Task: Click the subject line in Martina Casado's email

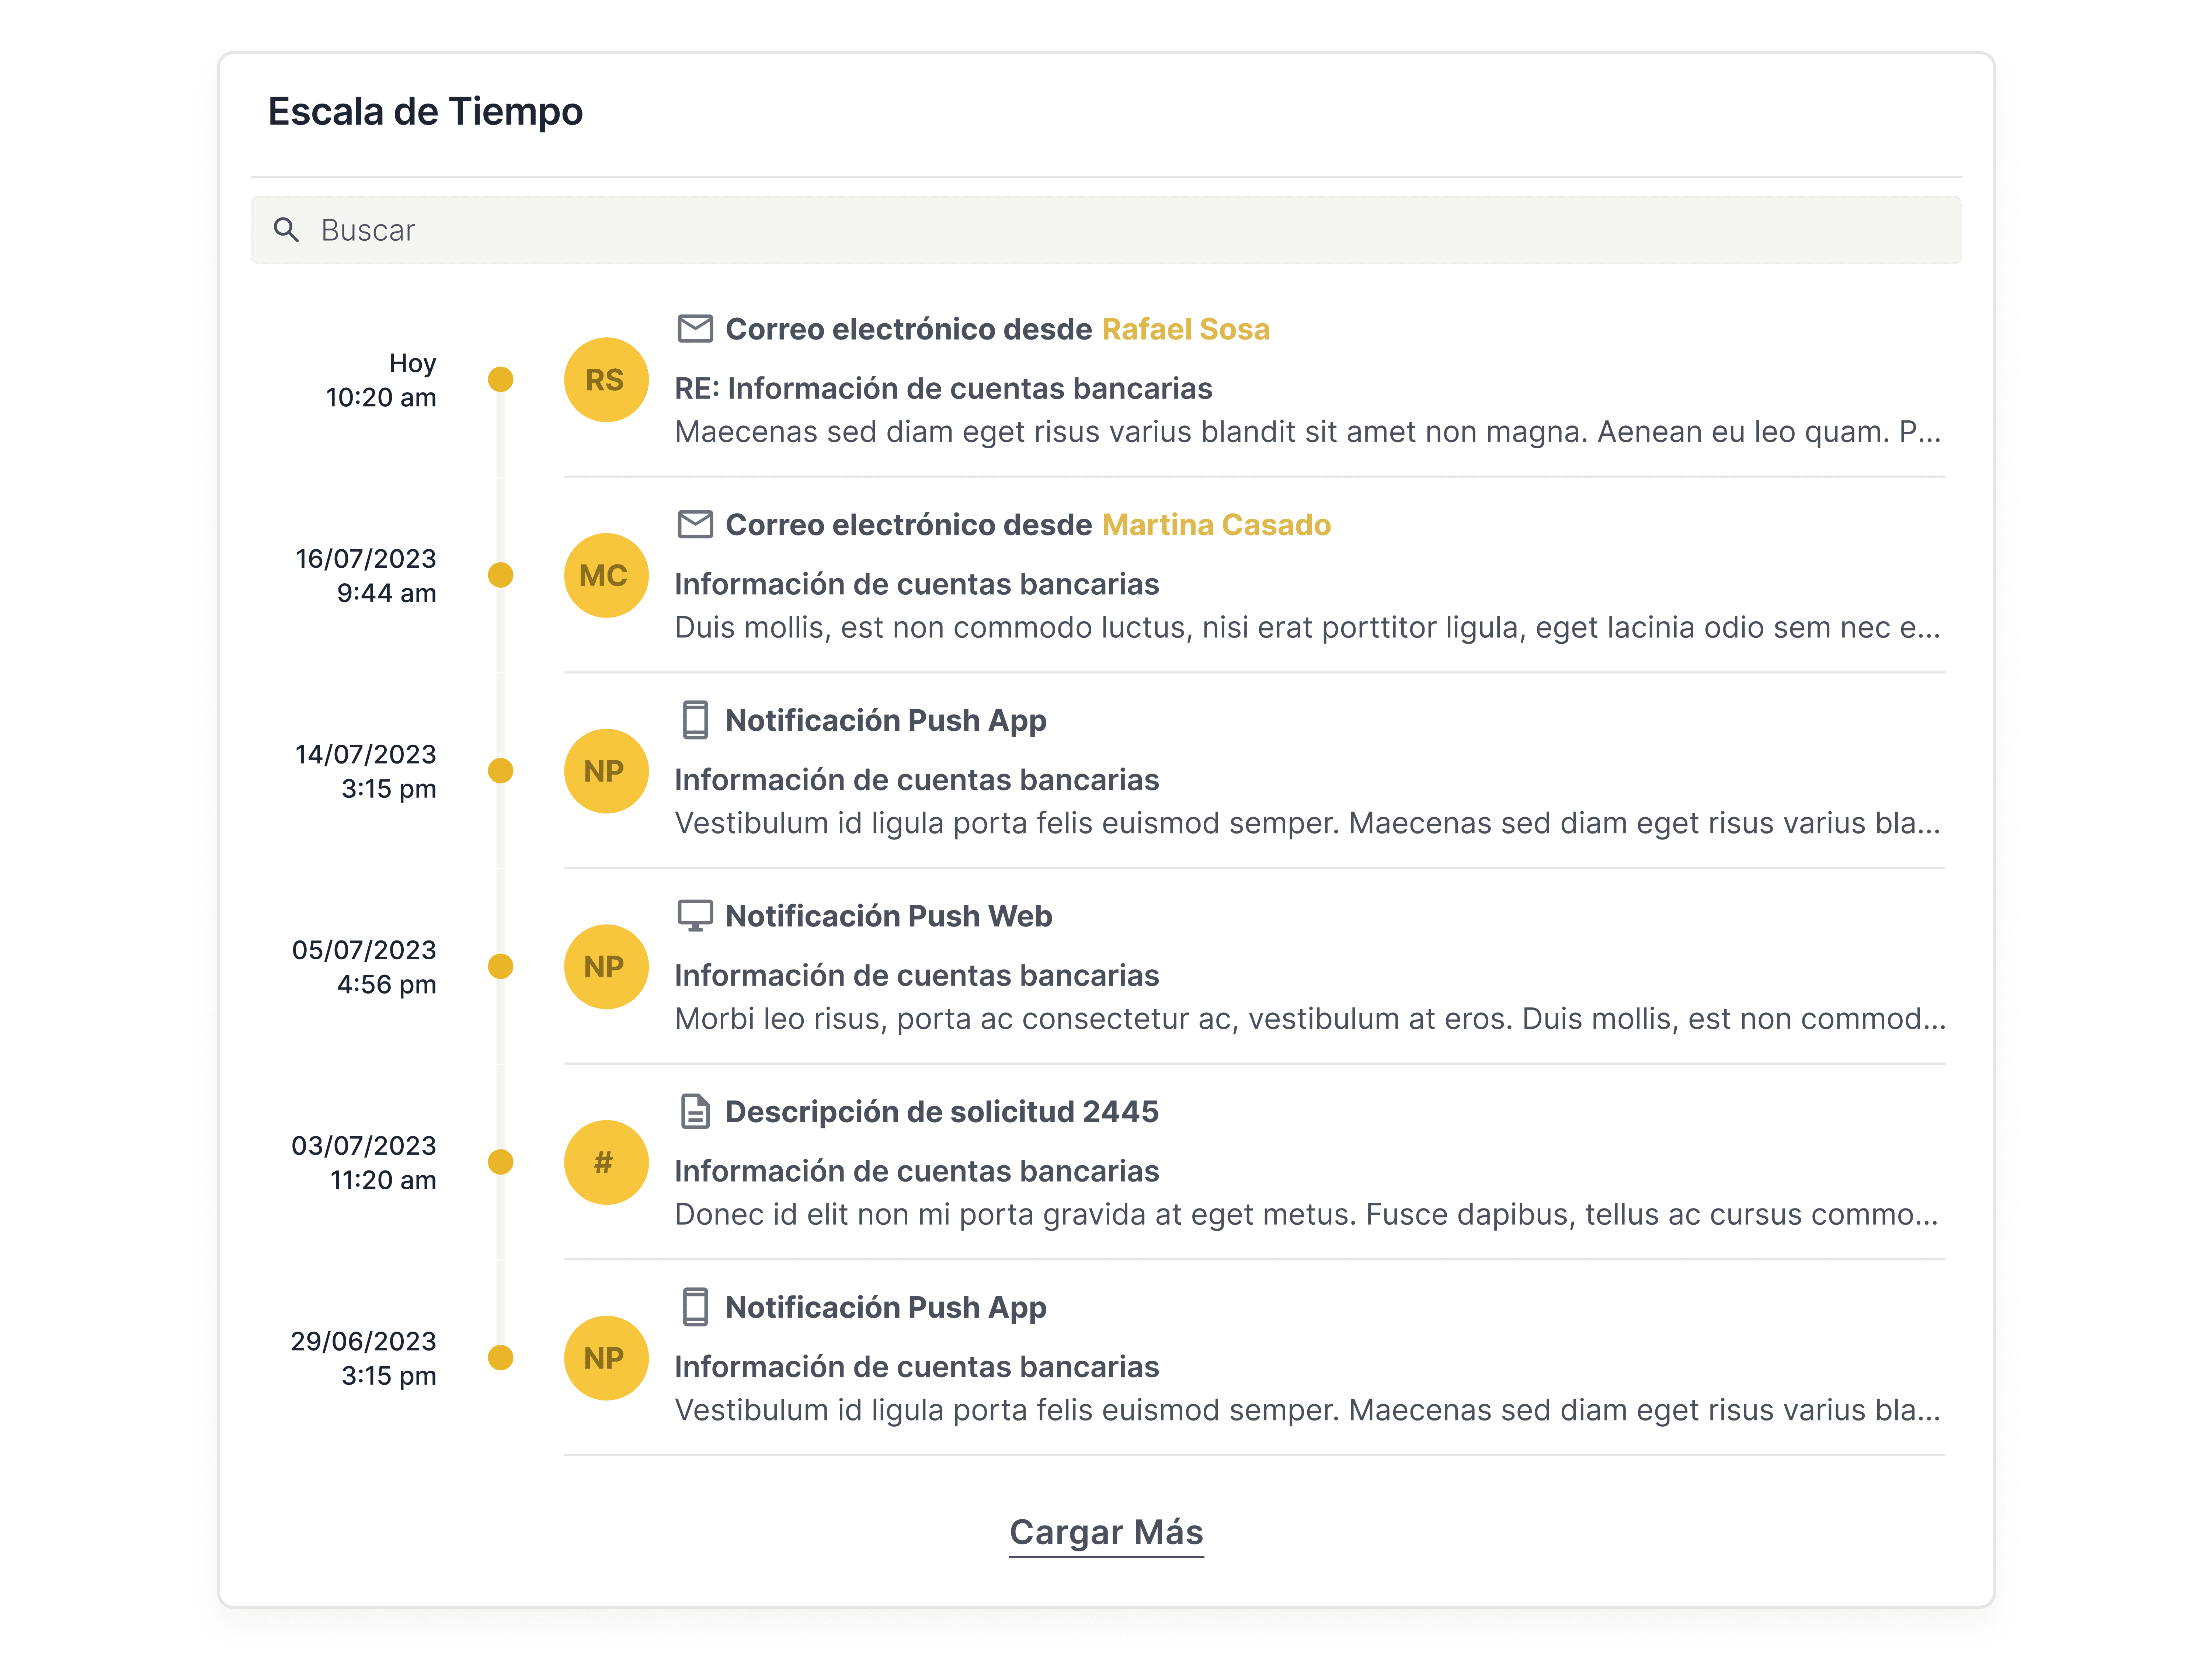Action: click(x=917, y=584)
